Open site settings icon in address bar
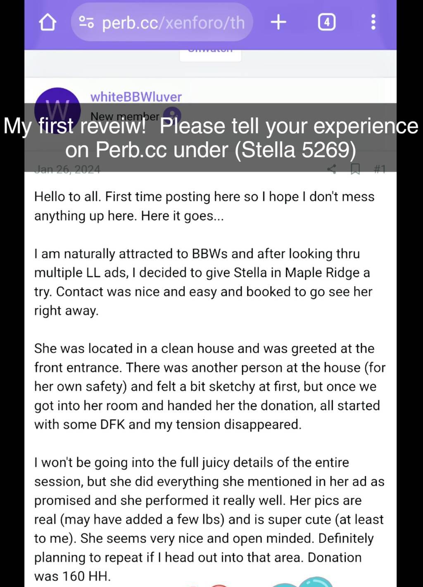The image size is (423, 587). click(x=86, y=22)
